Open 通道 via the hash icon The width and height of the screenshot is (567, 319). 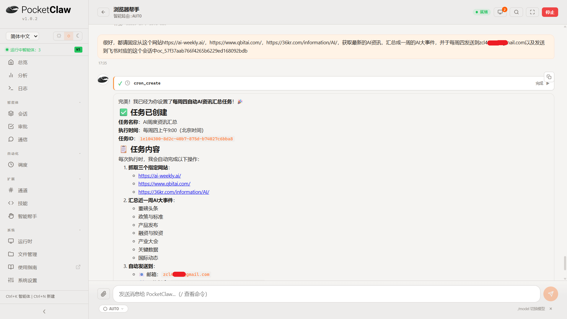(11, 190)
